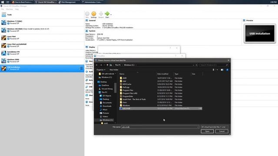Open the Tools entry in VirtualBox
The width and height of the screenshot is (278, 156).
pos(42,15)
